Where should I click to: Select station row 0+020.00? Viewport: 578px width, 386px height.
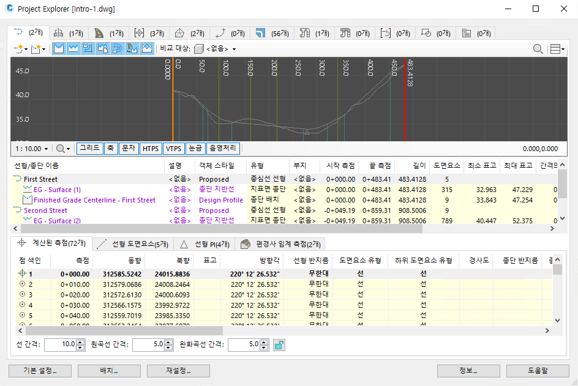tap(284, 295)
